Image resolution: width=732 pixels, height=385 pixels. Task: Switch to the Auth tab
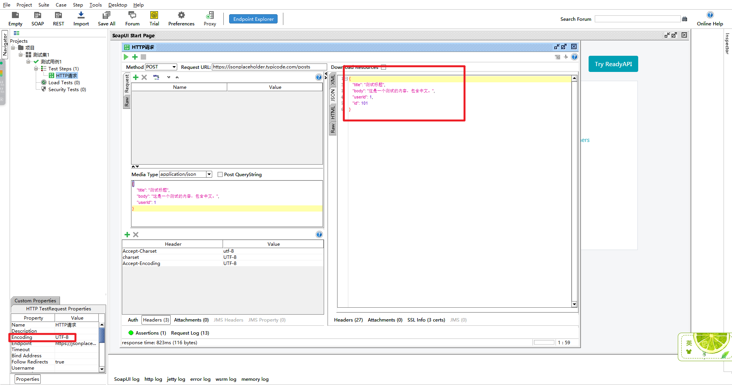(133, 320)
